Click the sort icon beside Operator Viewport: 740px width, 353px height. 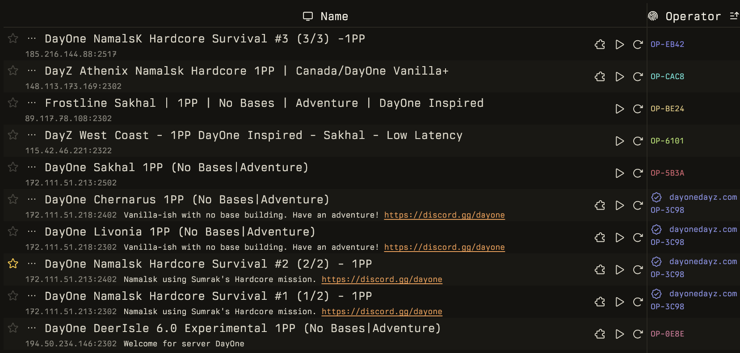pos(734,16)
